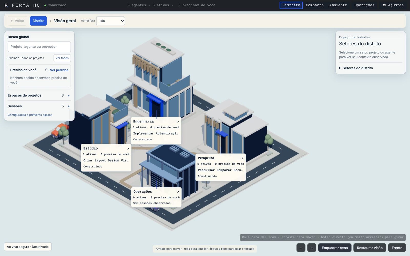Add project space with plus icon

[x=68, y=95]
